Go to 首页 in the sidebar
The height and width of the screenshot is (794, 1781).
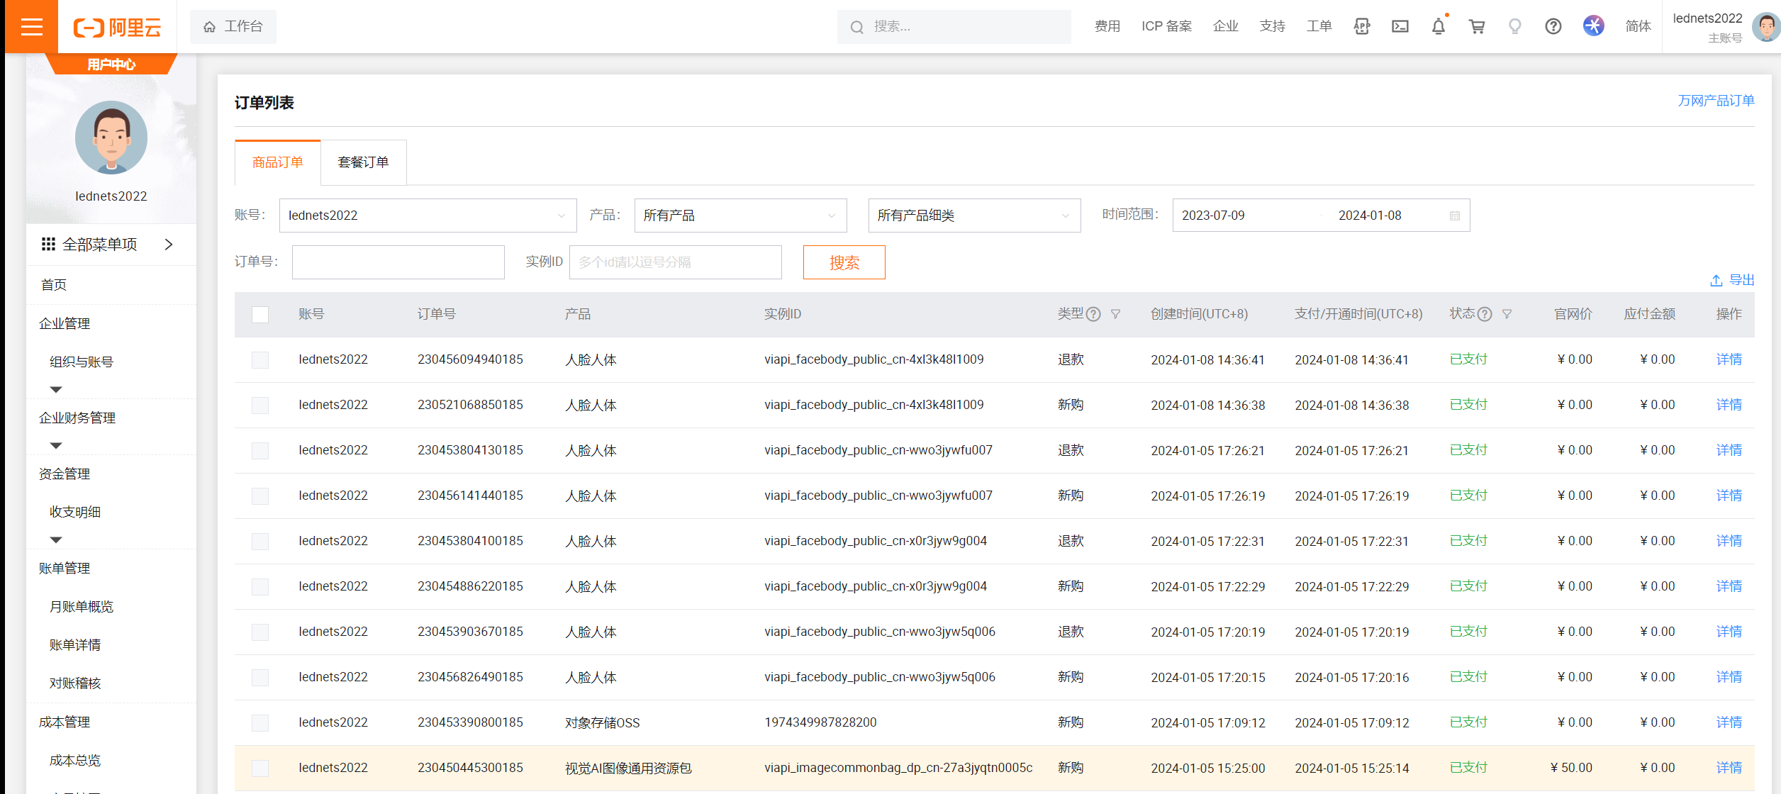point(54,285)
